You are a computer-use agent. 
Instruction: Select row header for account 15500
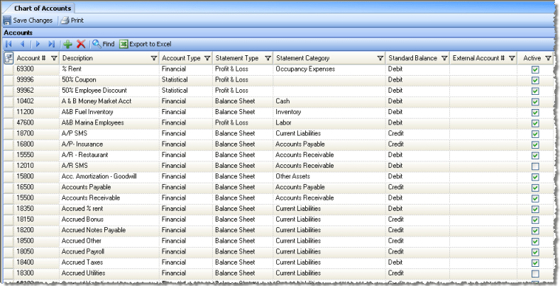point(9,198)
